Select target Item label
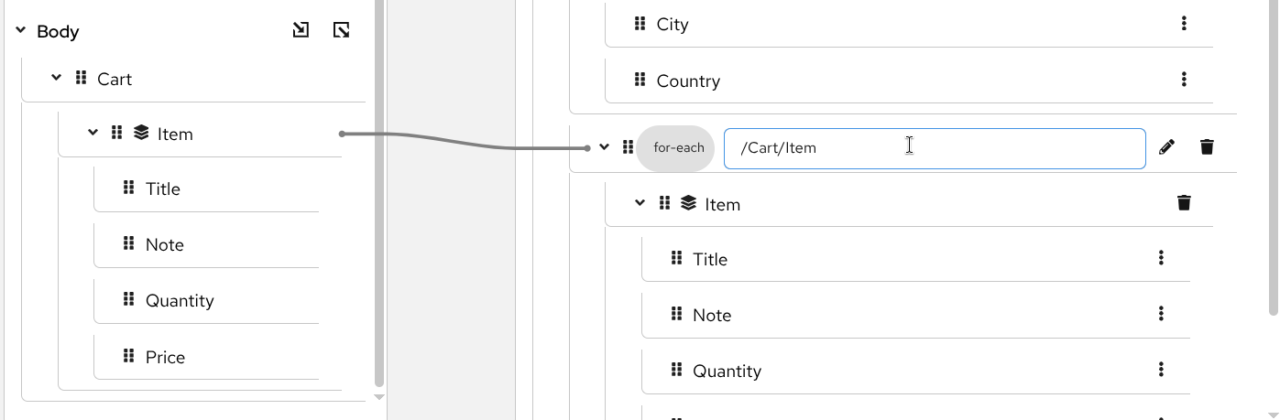Screen dimensions: 1280x420 [x=723, y=205]
